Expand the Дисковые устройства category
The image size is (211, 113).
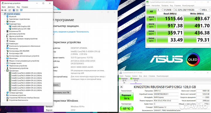[x=5, y=34]
